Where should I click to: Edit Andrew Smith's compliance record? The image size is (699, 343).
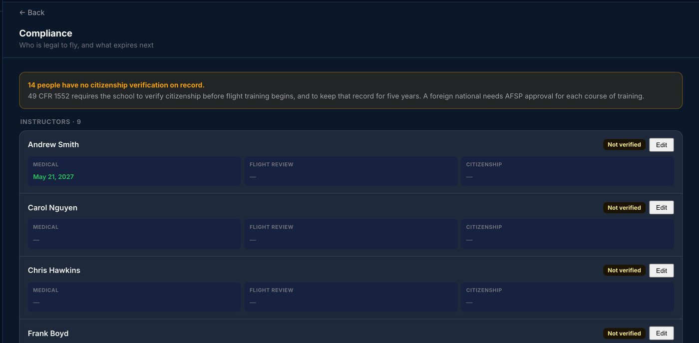[662, 145]
